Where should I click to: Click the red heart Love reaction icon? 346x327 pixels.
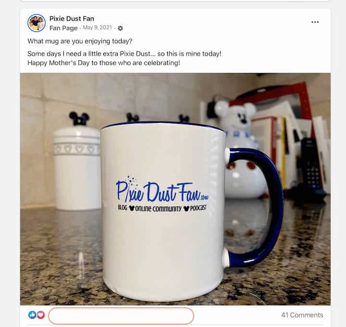click(40, 315)
